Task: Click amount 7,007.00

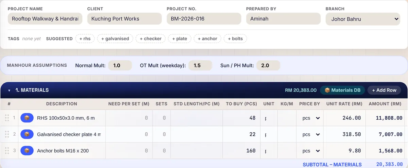Action: point(391,134)
